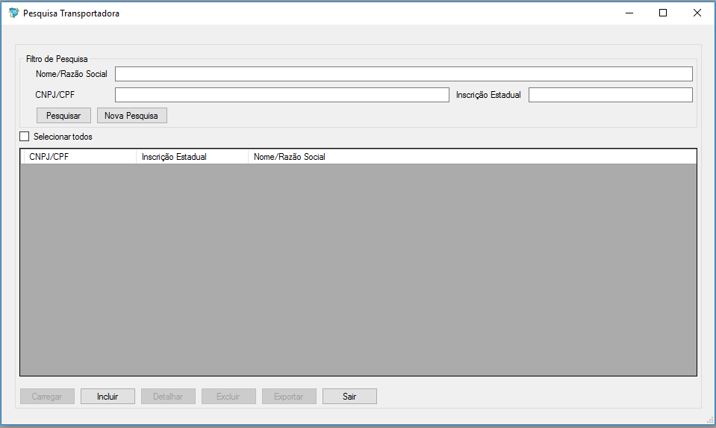Click the Exportar button
The height and width of the screenshot is (428, 716).
pyautogui.click(x=289, y=397)
